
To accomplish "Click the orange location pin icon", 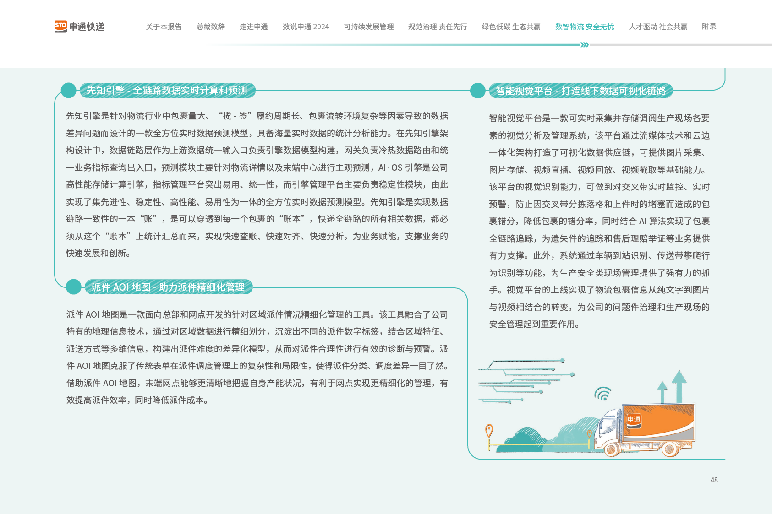I will click(x=489, y=431).
